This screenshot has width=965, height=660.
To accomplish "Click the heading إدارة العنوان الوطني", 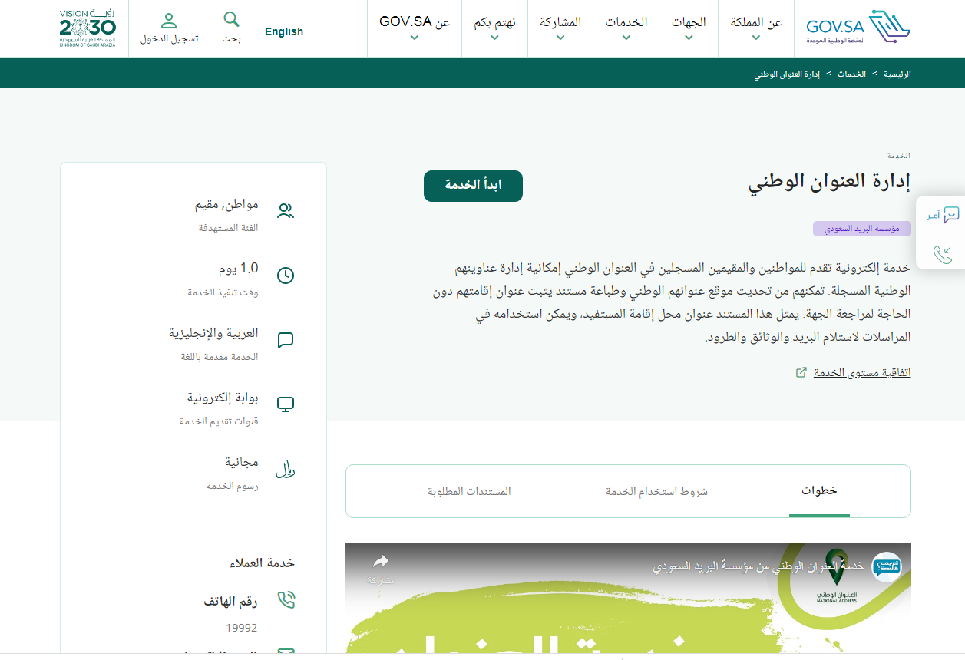I will (830, 182).
